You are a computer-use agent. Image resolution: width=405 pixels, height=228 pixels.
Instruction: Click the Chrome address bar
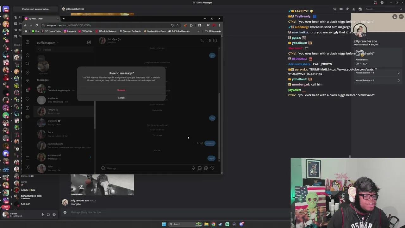(108, 25)
